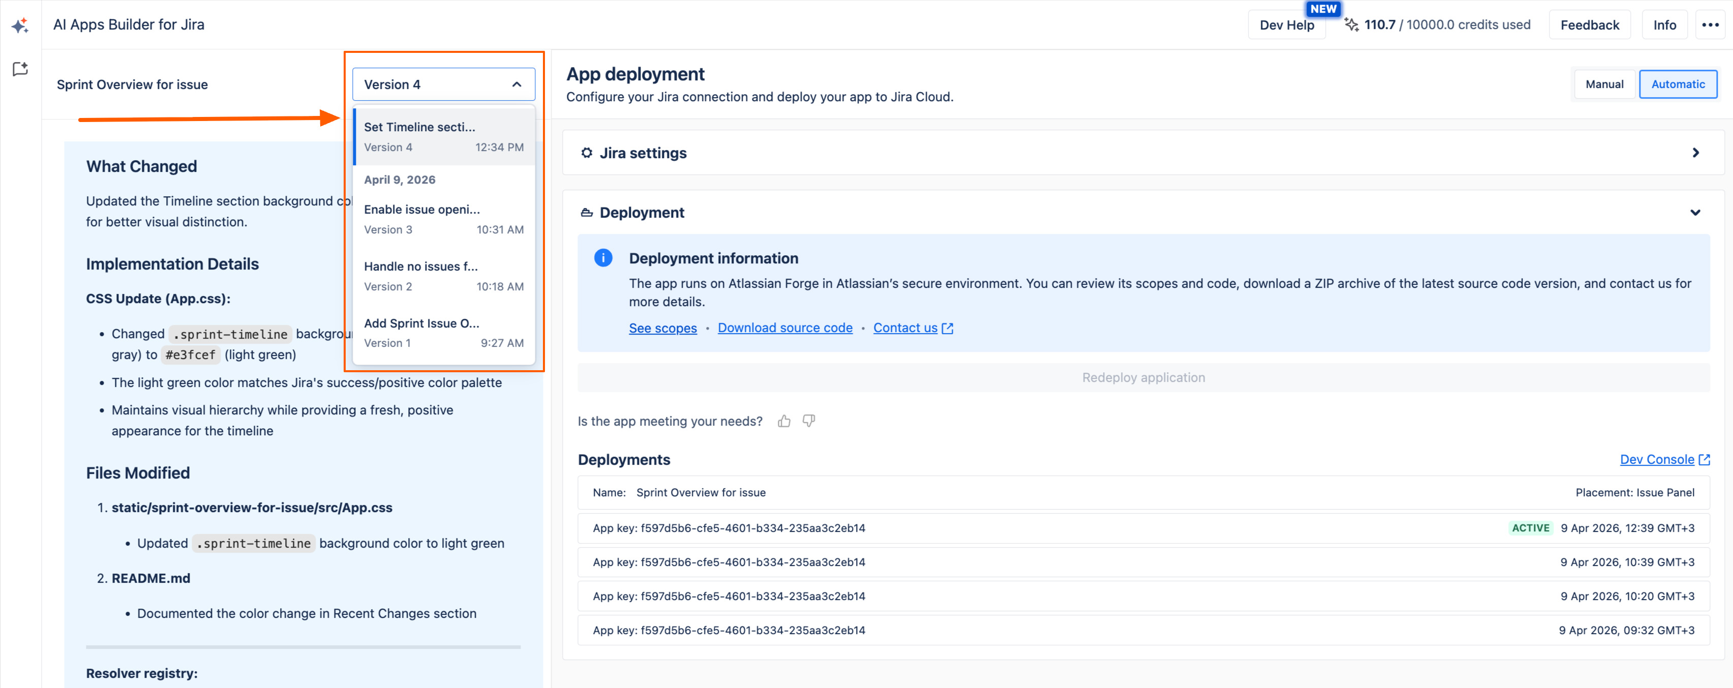The image size is (1733, 688).
Task: Open Dev Help button
Action: 1286,25
